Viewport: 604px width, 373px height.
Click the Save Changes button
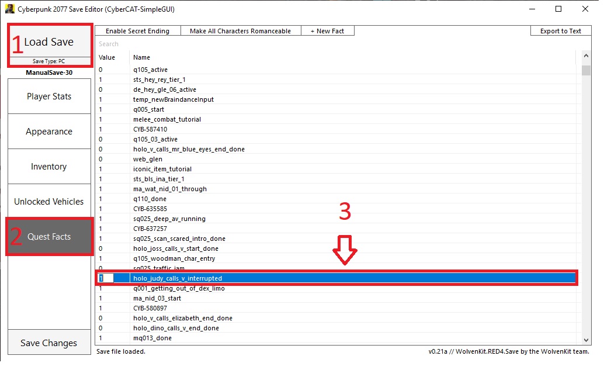(x=49, y=343)
